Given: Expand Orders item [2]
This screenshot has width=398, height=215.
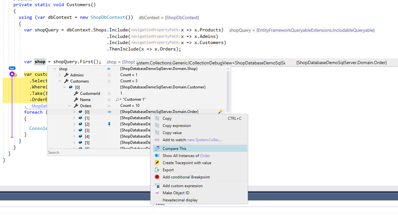Looking at the screenshot, I should [74, 124].
